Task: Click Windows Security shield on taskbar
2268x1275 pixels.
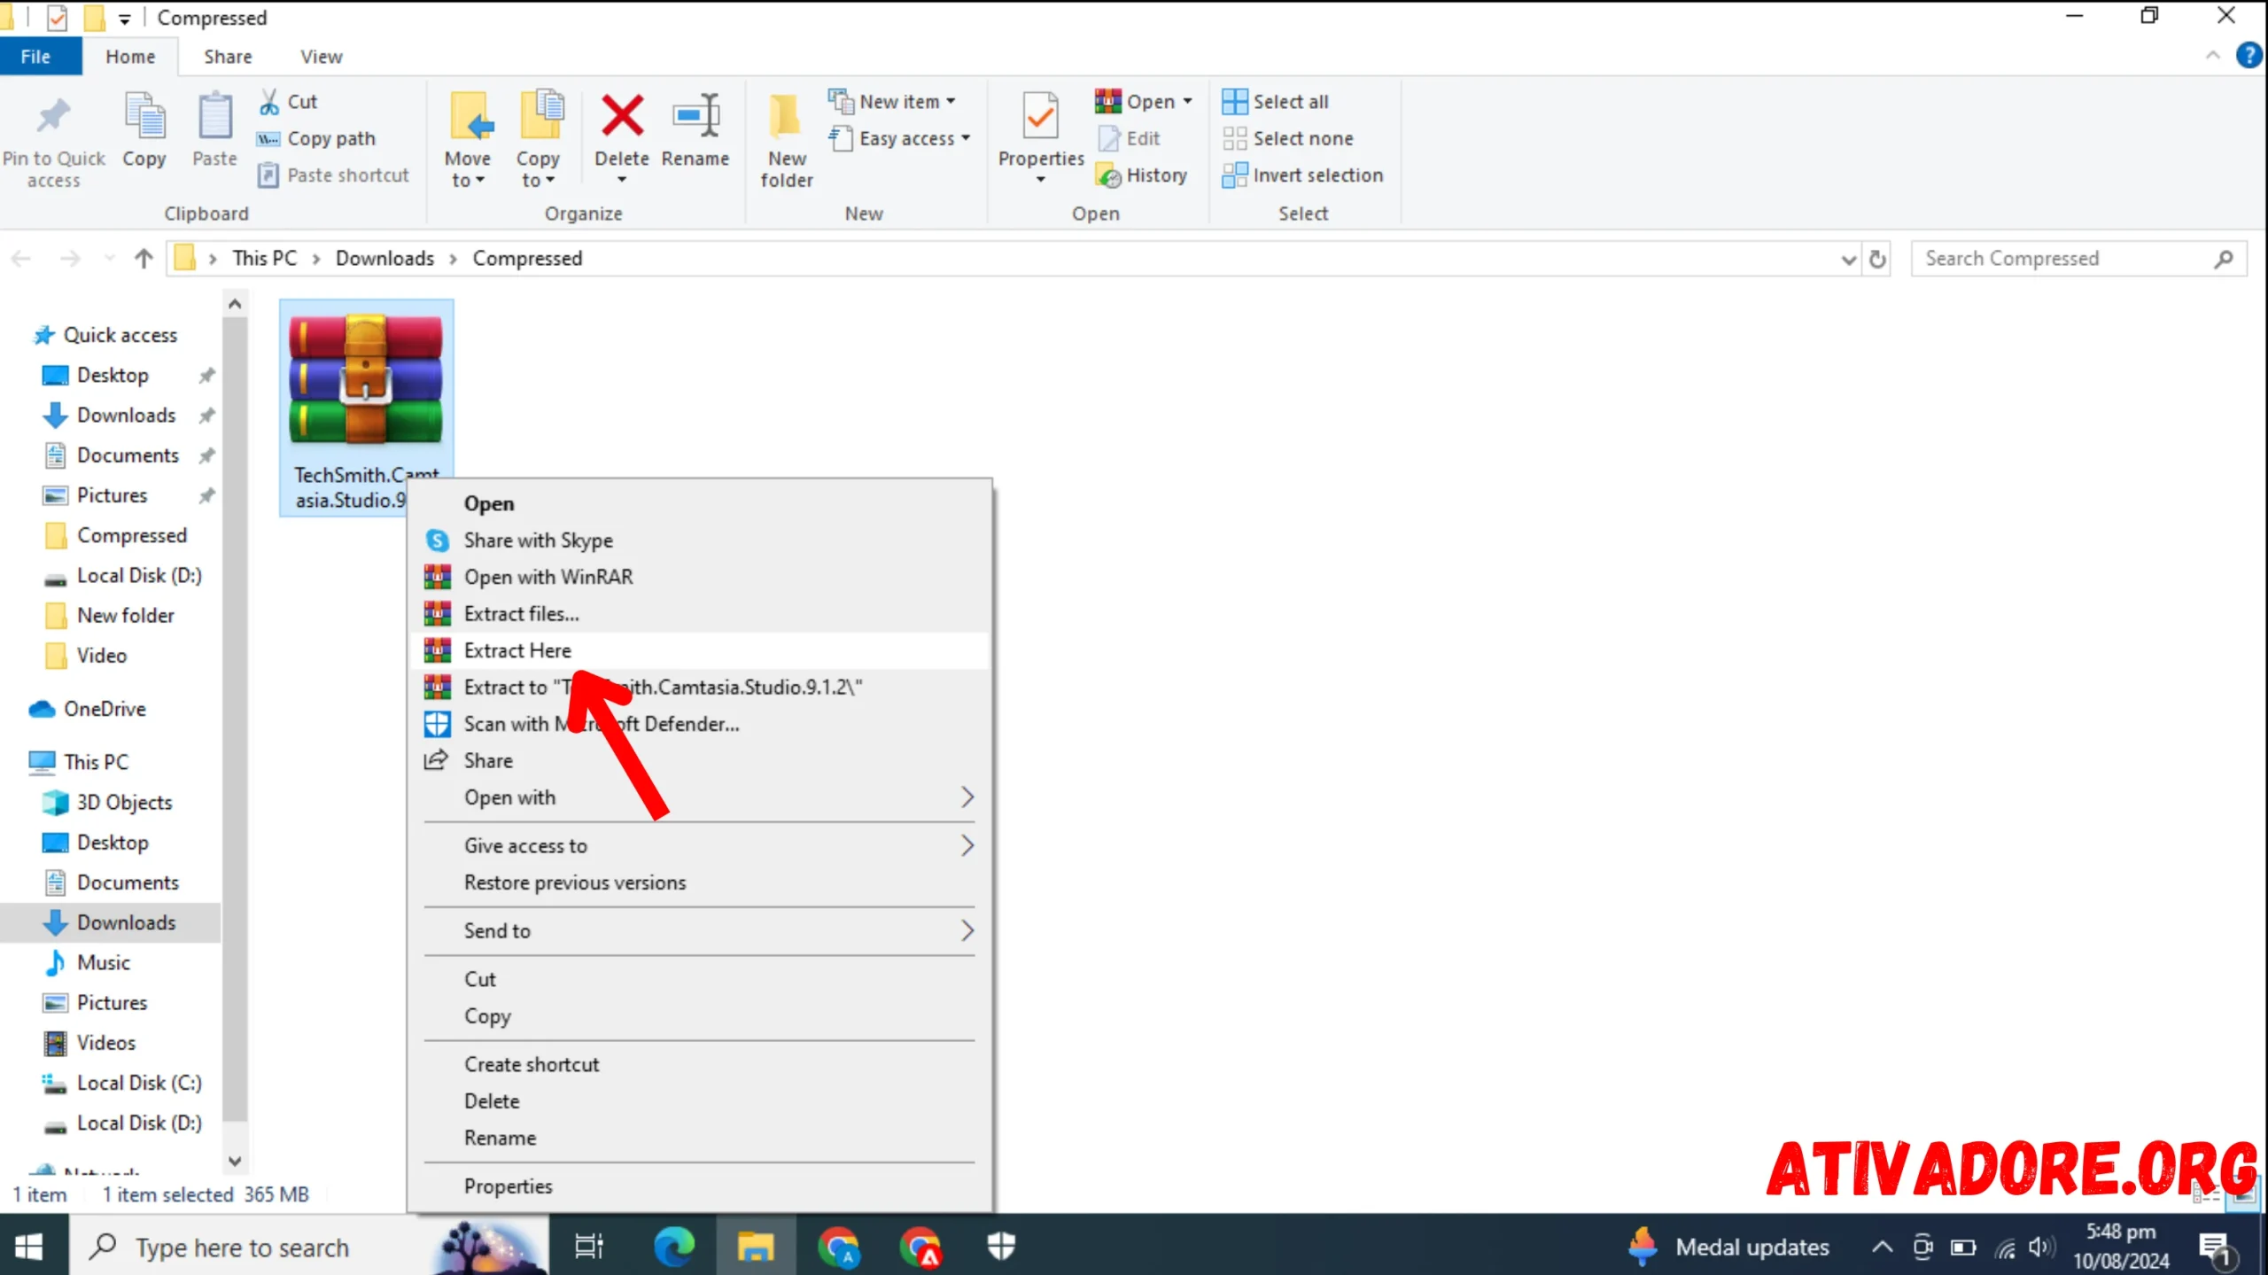Action: pos(1001,1247)
